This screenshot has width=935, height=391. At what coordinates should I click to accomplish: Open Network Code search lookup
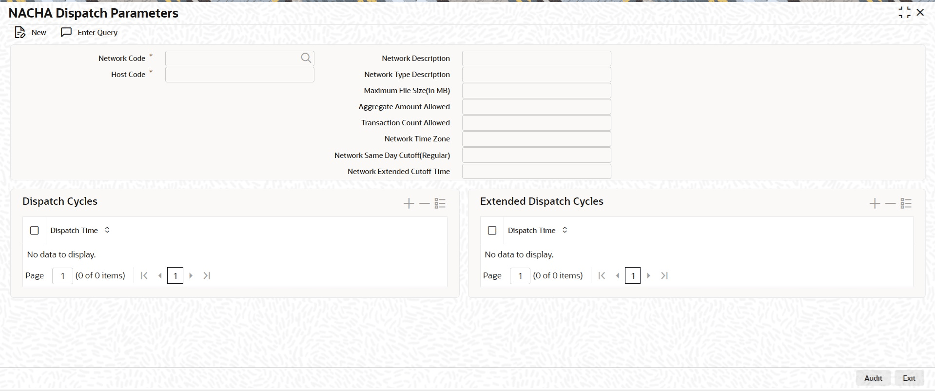(306, 59)
